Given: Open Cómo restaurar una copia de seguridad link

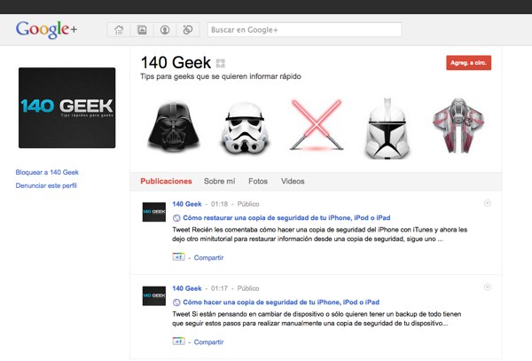Looking at the screenshot, I should point(286,218).
